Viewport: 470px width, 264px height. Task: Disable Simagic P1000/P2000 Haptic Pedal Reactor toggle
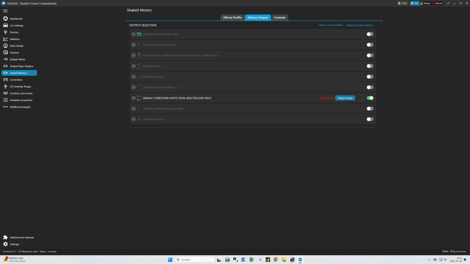tap(370, 98)
